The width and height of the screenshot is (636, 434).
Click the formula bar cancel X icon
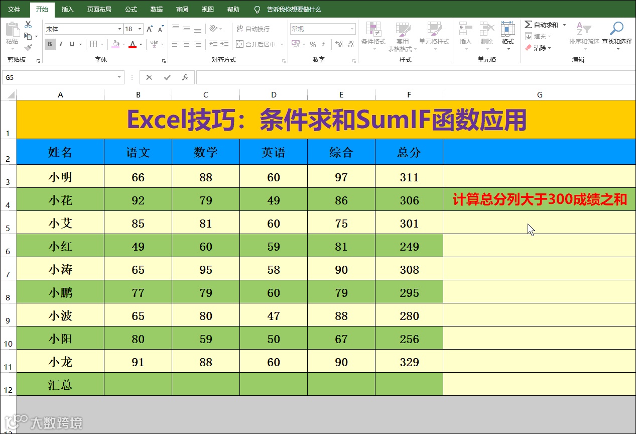149,77
